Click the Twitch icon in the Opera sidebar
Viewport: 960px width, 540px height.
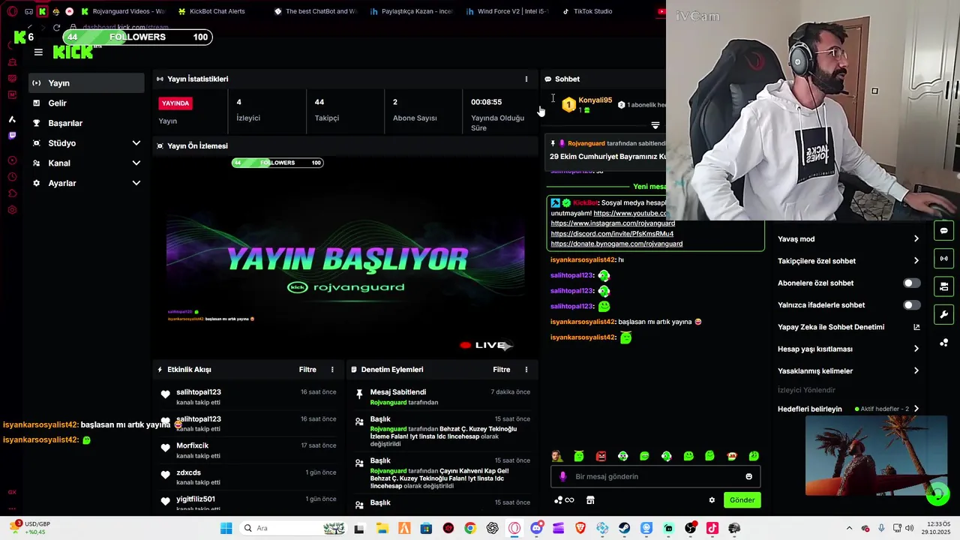(12, 136)
